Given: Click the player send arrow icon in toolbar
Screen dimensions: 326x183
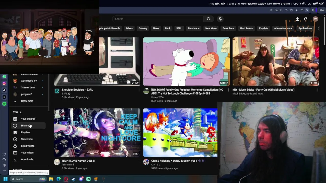Looking at the screenshot, I should [286, 10].
